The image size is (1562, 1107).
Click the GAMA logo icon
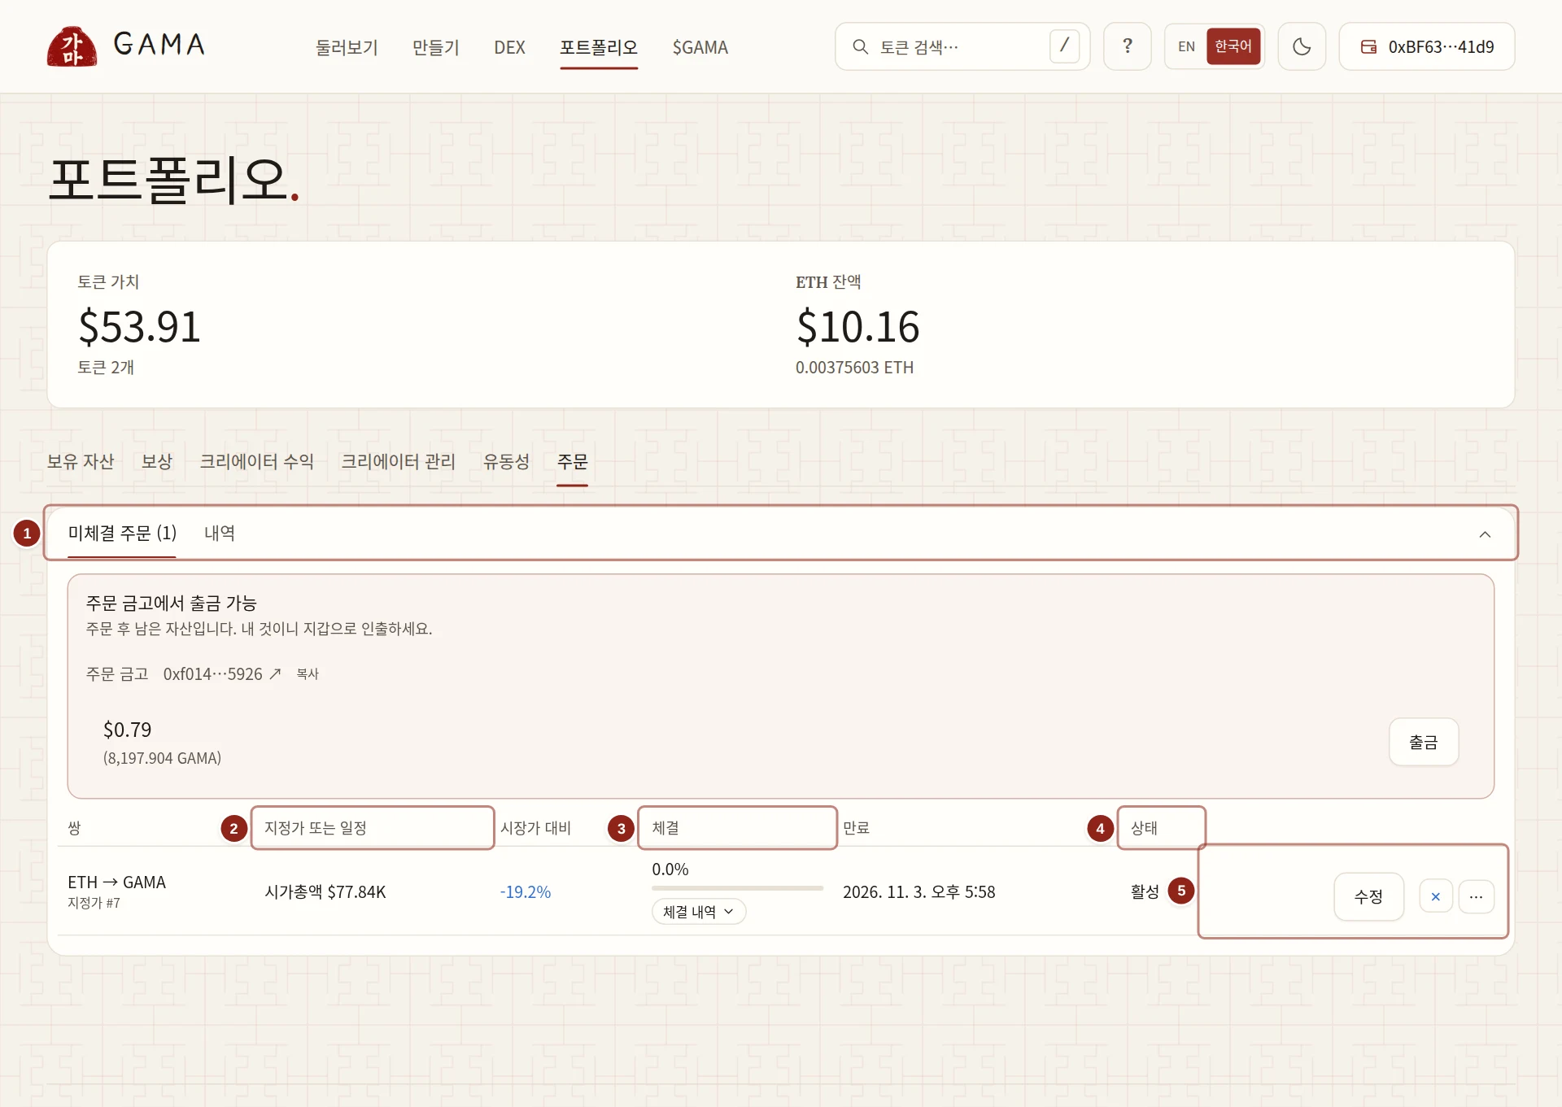pos(72,46)
